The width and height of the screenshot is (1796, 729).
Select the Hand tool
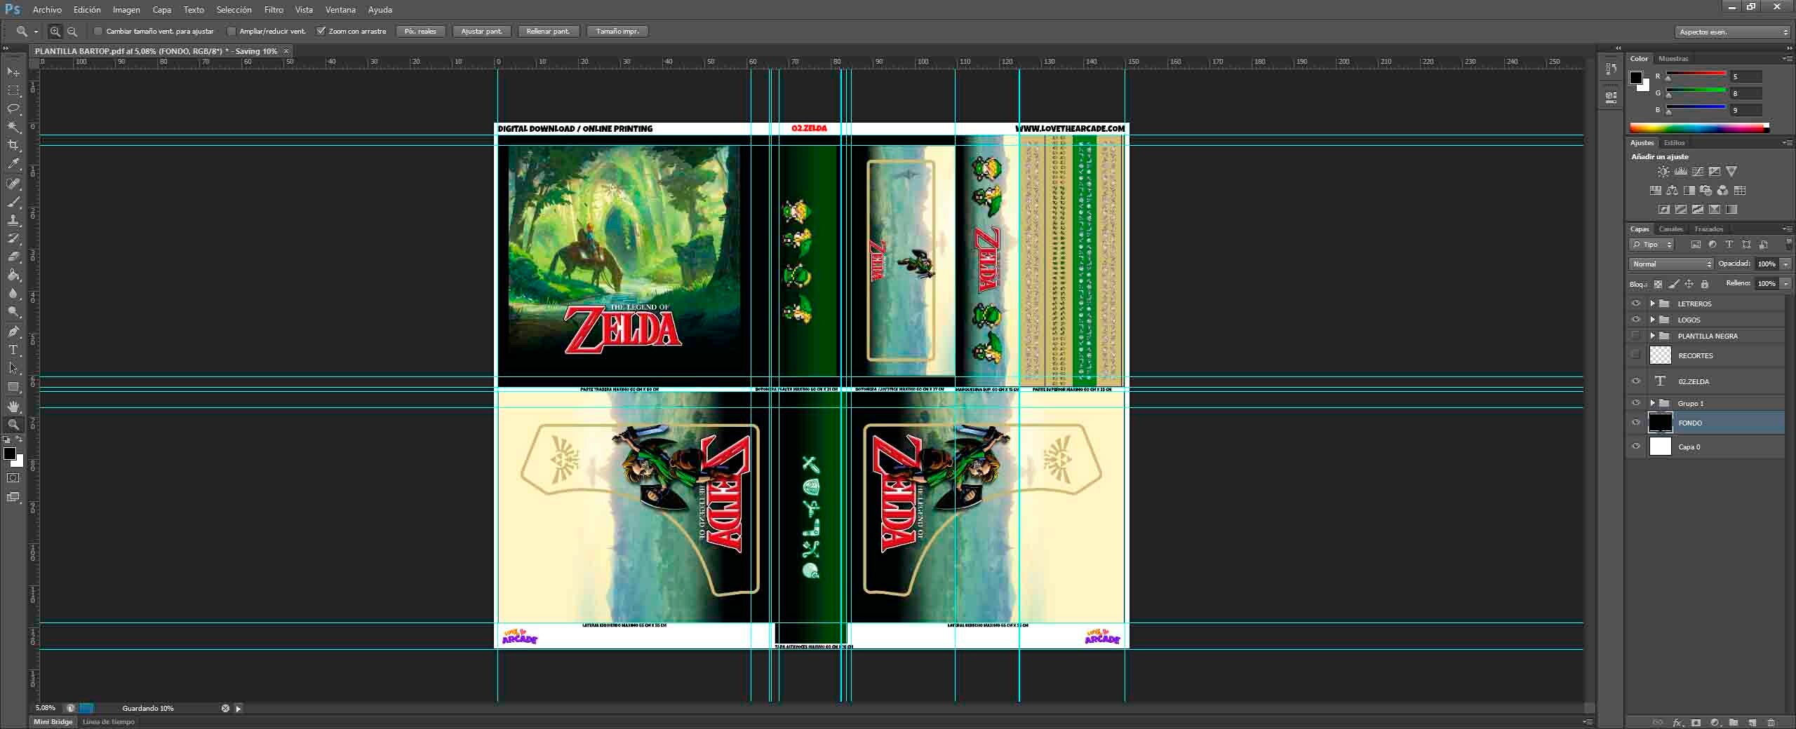[x=13, y=407]
